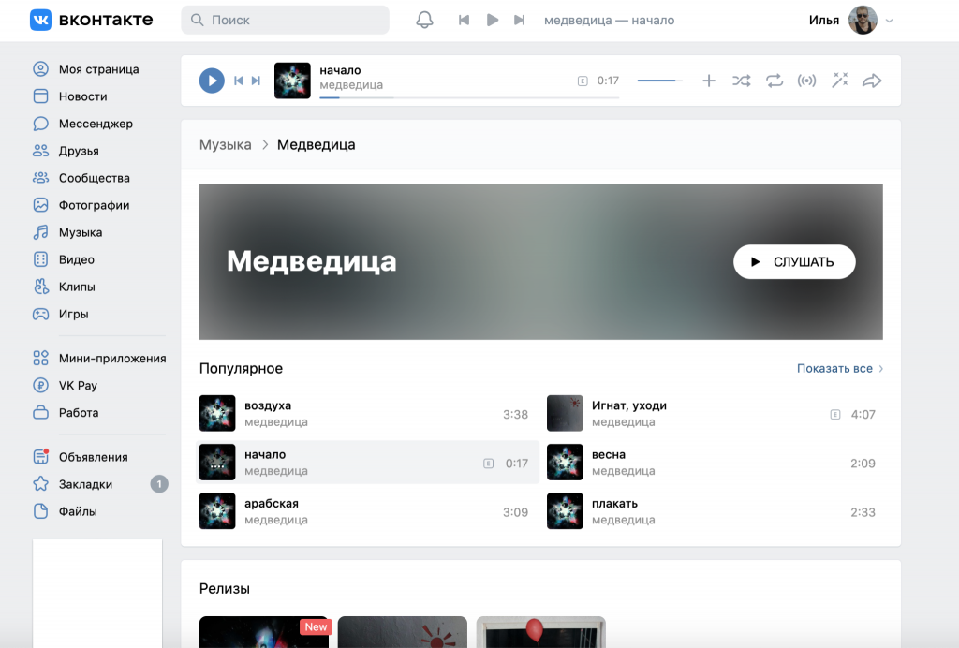Click the user name Илья in header
959x648 pixels.
pos(824,21)
